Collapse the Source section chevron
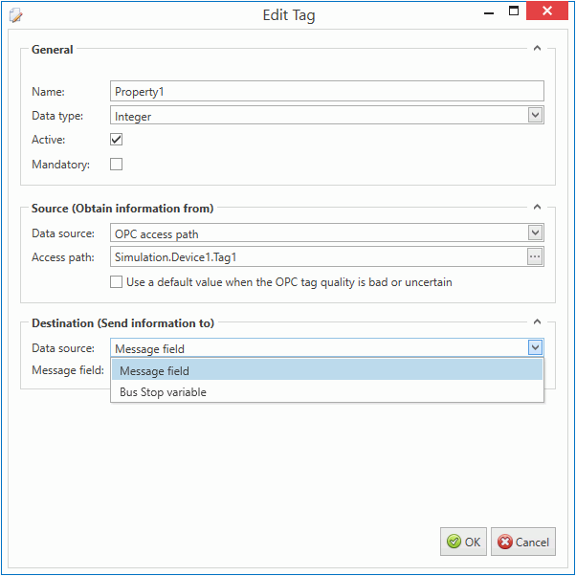 pos(537,207)
